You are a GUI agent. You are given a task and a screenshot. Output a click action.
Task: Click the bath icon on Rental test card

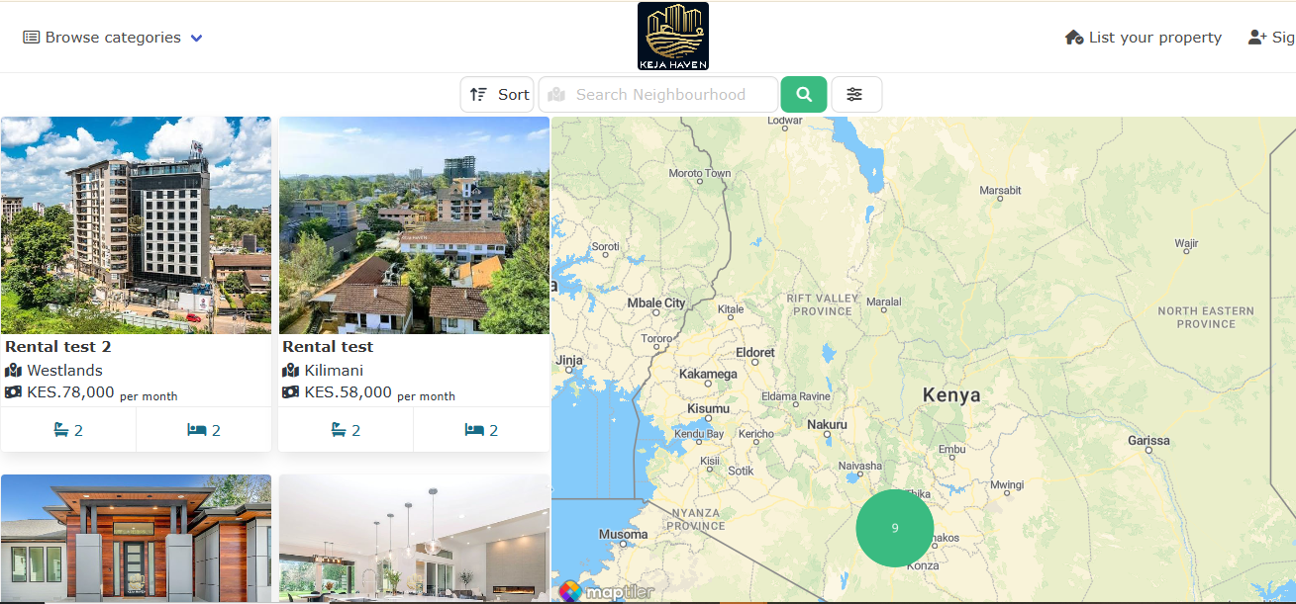coord(338,430)
